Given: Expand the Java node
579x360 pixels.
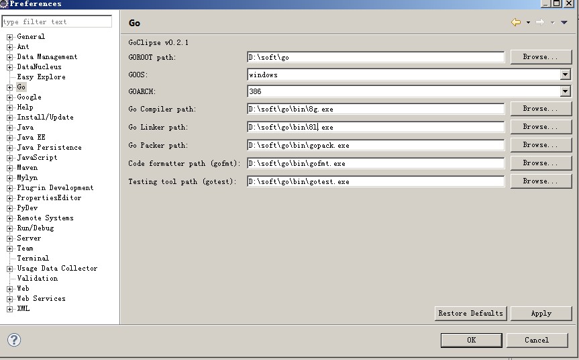Looking at the screenshot, I should (x=9, y=128).
